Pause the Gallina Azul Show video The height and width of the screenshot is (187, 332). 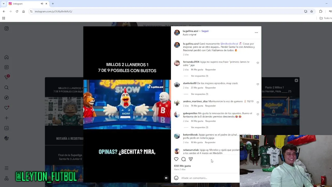pos(127,104)
